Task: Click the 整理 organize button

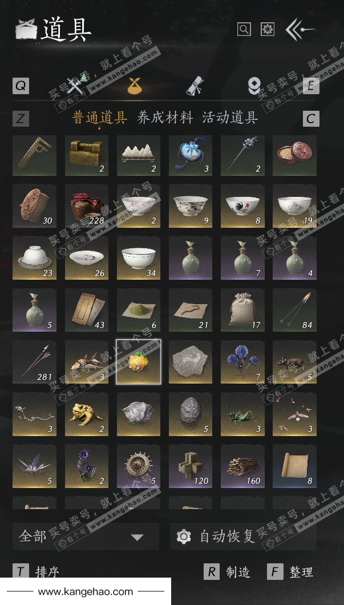Action: tap(290, 571)
